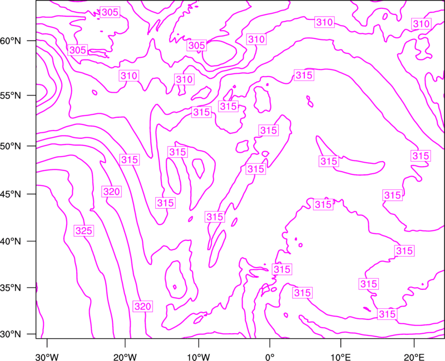
Task: Click the 30°N latitude axis label
Action: [x=11, y=334]
